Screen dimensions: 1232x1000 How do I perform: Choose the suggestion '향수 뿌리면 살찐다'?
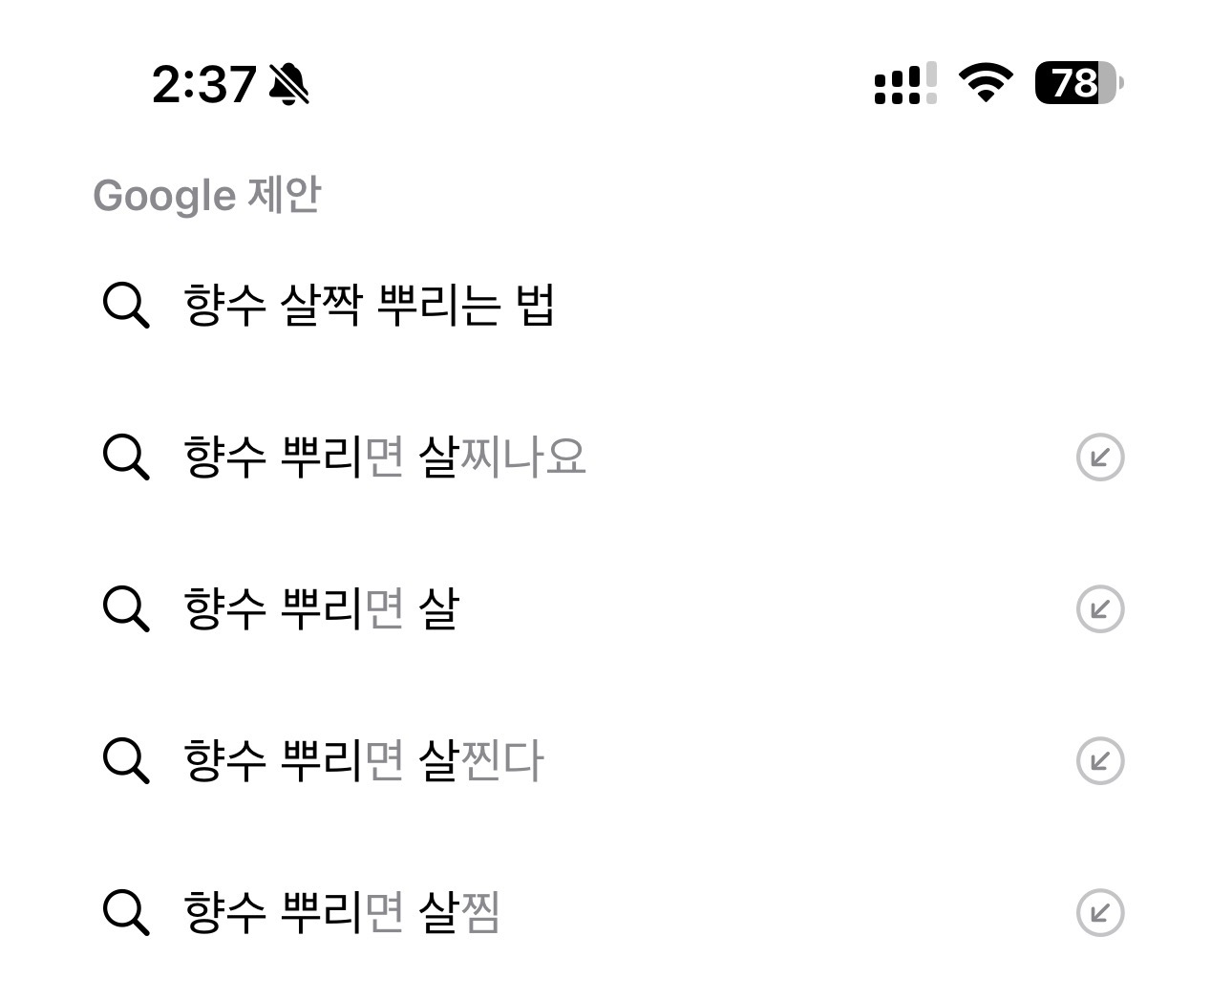tap(363, 761)
